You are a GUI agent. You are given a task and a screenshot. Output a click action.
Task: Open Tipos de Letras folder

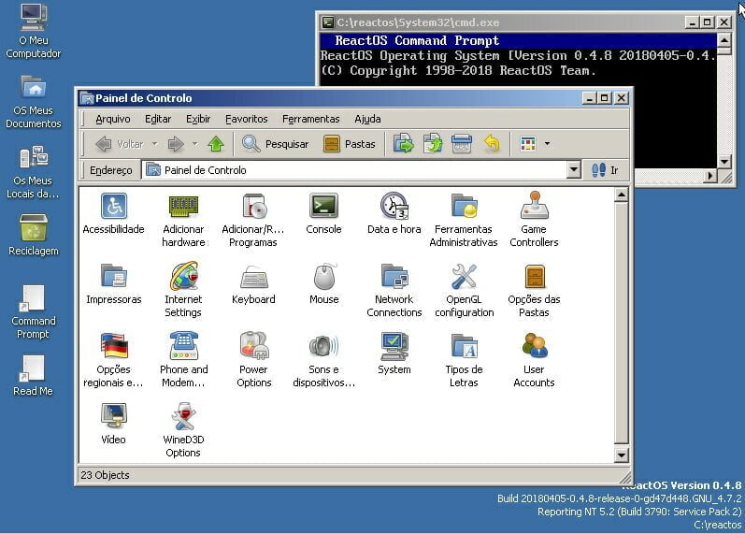464,346
